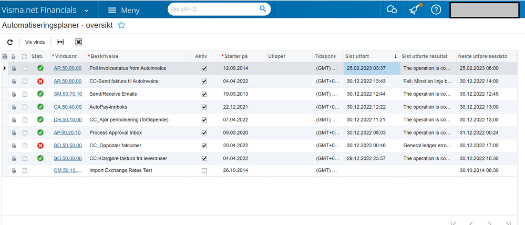Refresh the automation schedules list
The width and height of the screenshot is (525, 225).
tap(10, 42)
